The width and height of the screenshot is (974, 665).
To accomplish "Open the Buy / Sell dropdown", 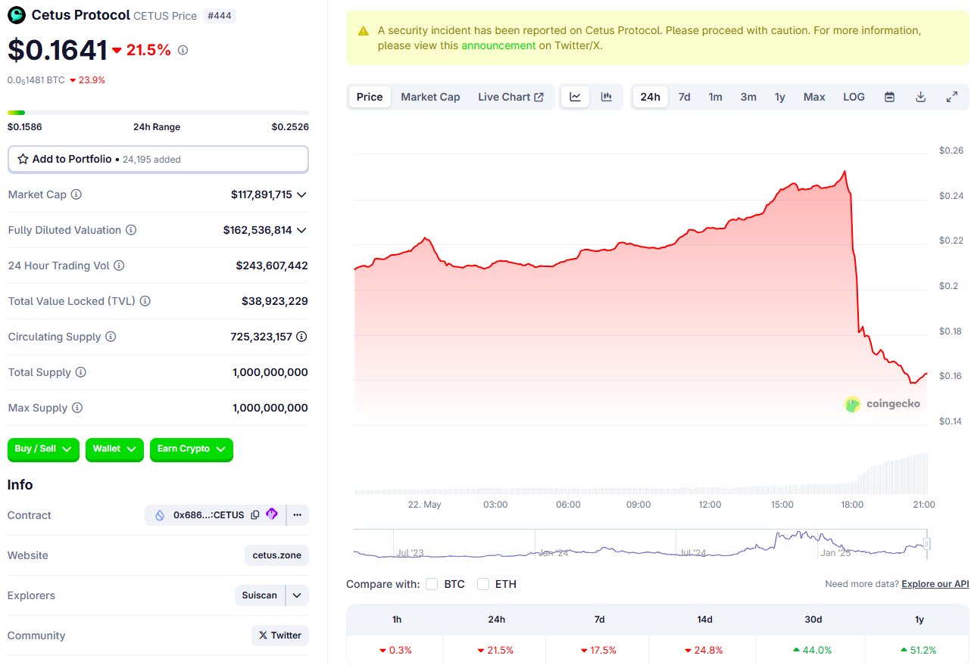I will (x=43, y=449).
